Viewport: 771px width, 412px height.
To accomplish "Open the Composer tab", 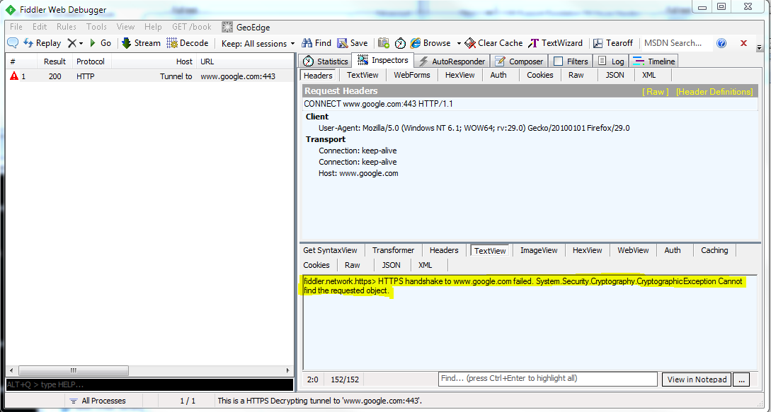I will tap(519, 61).
